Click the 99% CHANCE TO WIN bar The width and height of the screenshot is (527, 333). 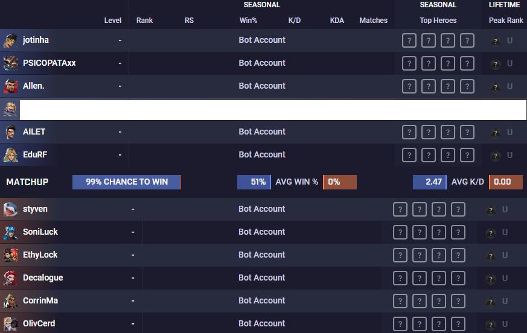click(x=127, y=182)
